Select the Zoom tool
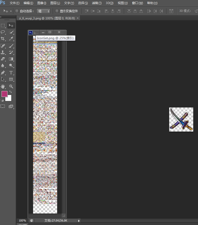Image resolution: width=198 pixels, height=225 pixels. (x=11, y=86)
